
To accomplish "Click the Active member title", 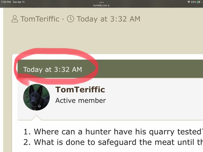I will point(81,101).
